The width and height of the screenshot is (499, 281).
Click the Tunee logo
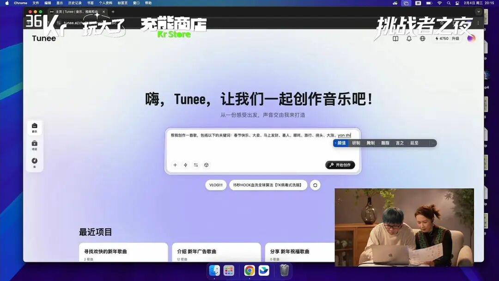44,38
